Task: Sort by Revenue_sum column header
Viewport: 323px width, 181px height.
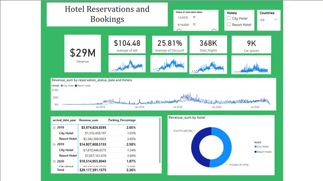Action: (x=89, y=120)
